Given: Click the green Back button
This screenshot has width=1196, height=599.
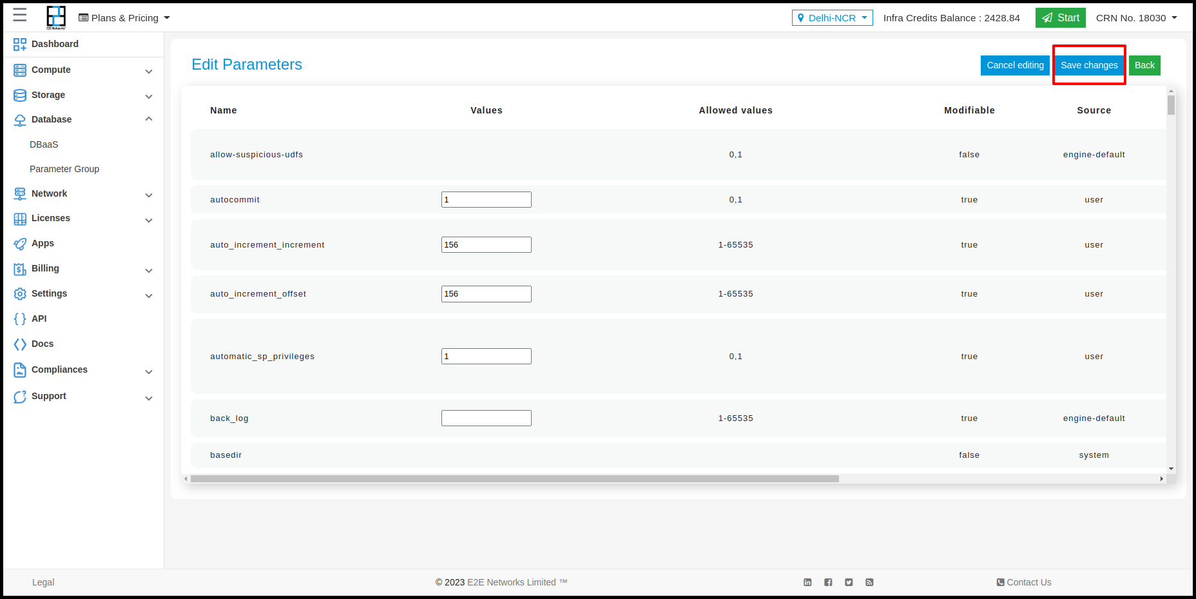Looking at the screenshot, I should pos(1144,65).
